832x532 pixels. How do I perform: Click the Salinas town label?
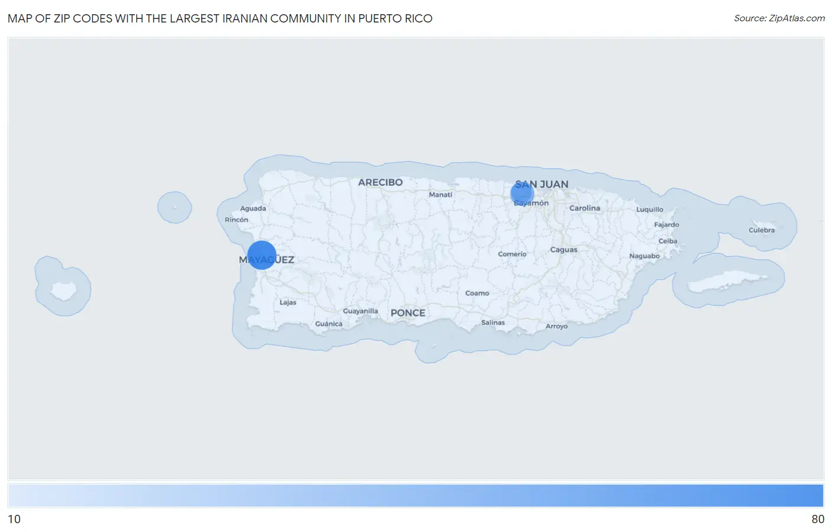tap(493, 323)
